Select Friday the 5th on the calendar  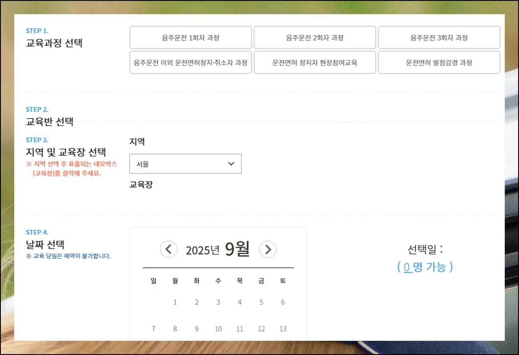pos(261,302)
